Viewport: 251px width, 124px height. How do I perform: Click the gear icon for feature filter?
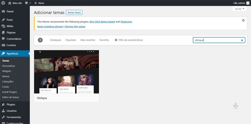click(116, 40)
